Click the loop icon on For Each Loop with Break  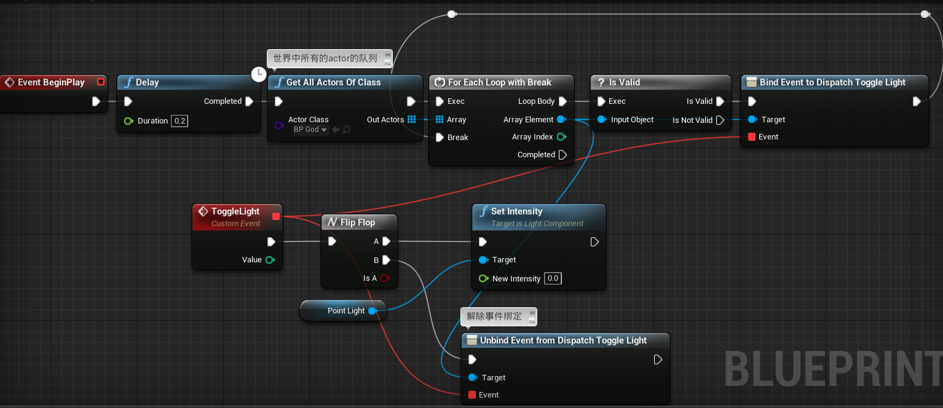point(440,82)
